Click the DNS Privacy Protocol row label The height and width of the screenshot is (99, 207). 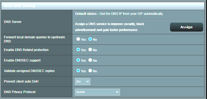pos(20,92)
